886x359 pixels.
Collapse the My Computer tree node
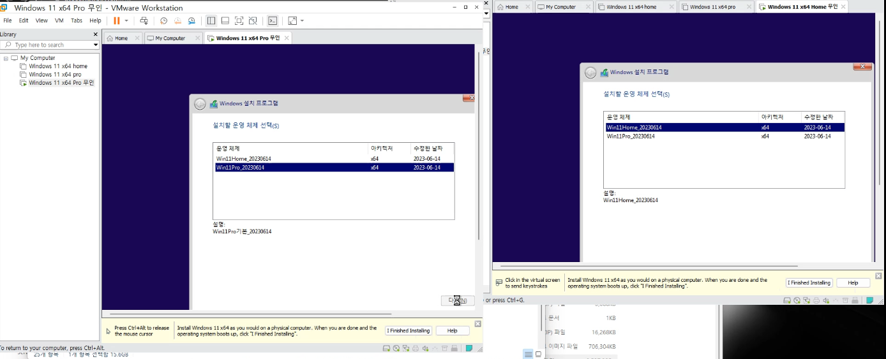click(6, 58)
